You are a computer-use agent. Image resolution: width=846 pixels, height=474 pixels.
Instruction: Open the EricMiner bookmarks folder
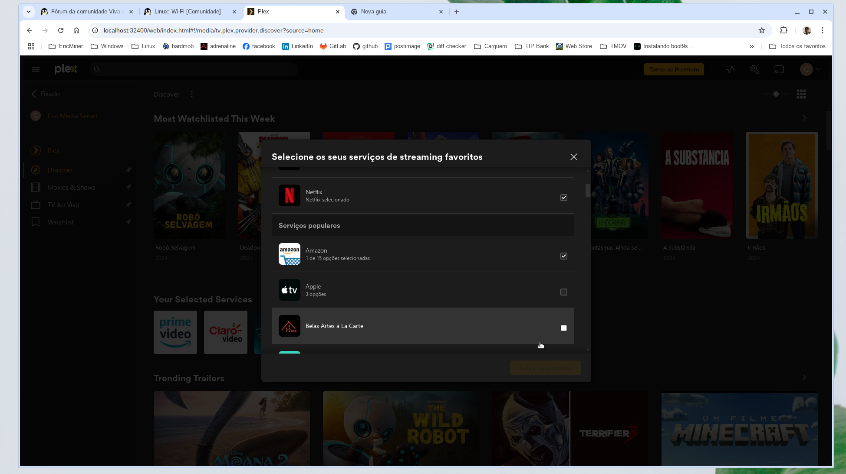tap(66, 46)
